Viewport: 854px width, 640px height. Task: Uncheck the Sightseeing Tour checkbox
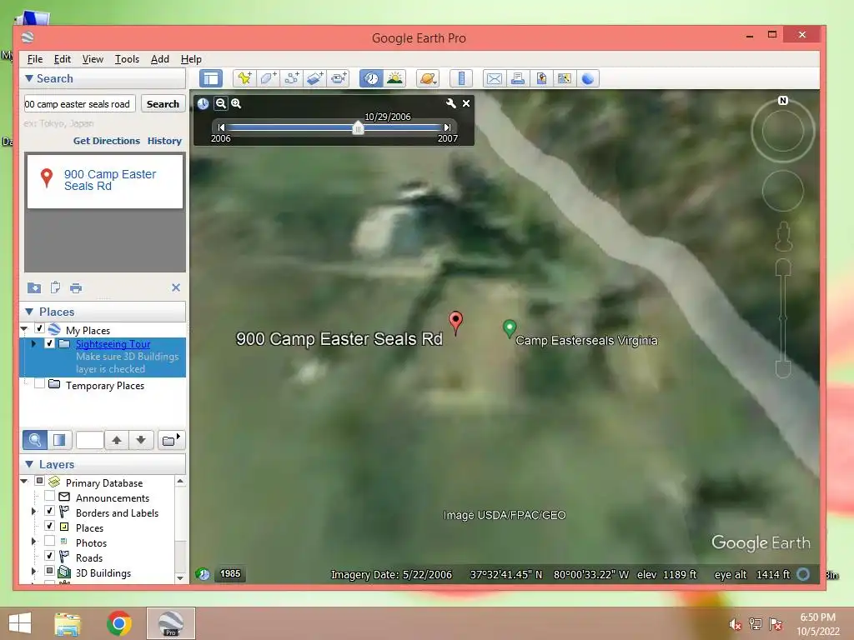(49, 343)
